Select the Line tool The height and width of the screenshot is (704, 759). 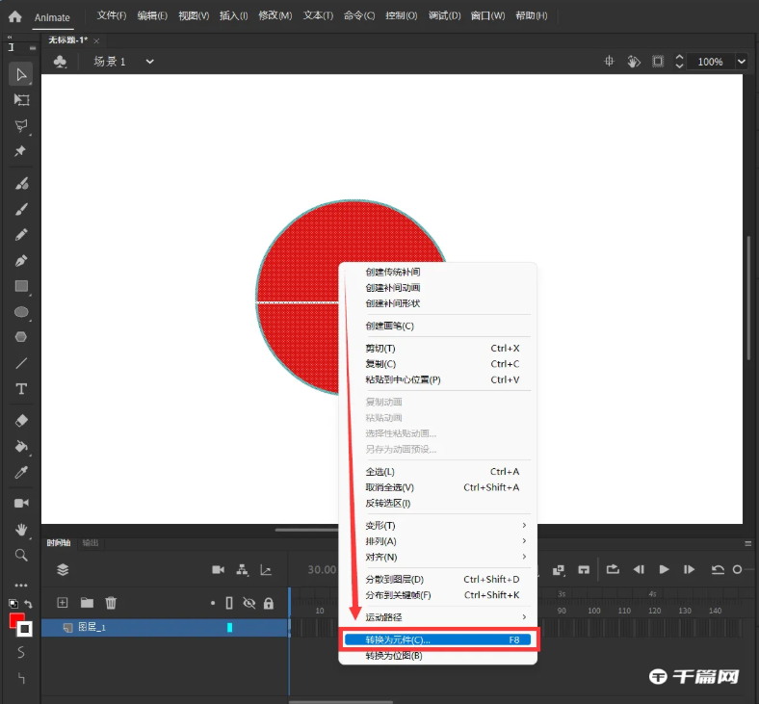pos(21,363)
